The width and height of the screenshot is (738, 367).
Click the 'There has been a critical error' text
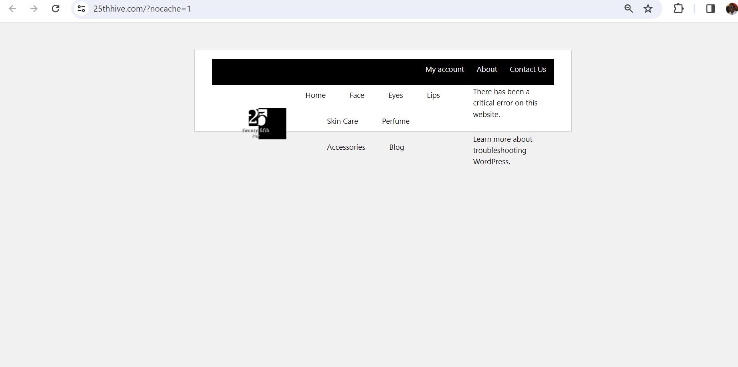[505, 103]
